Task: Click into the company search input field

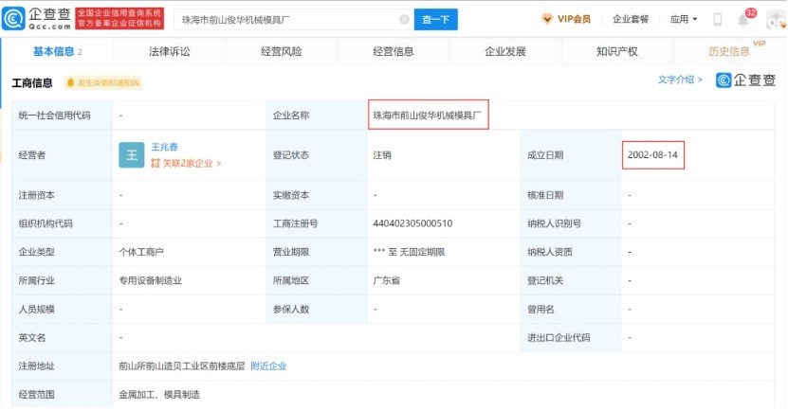Action: pyautogui.click(x=294, y=20)
